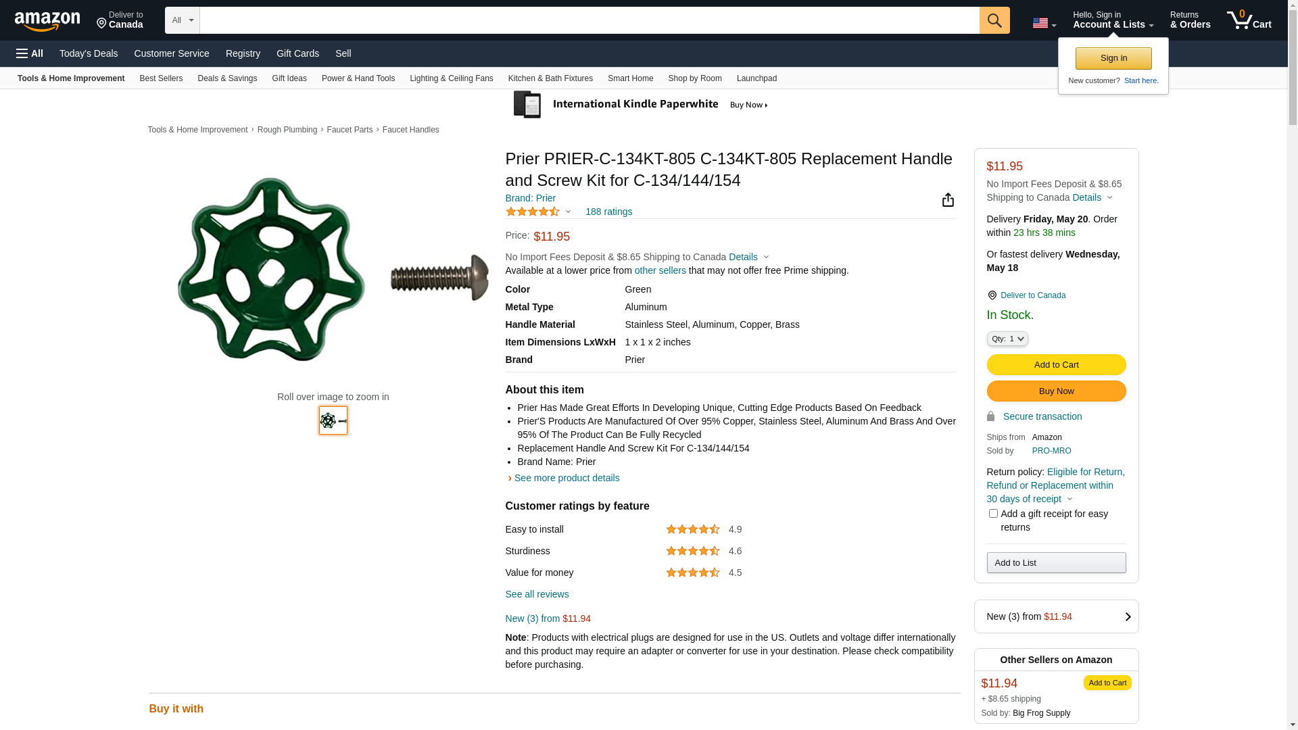Image resolution: width=1298 pixels, height=730 pixels.
Task: Expand return policy details chevron
Action: (x=1069, y=500)
